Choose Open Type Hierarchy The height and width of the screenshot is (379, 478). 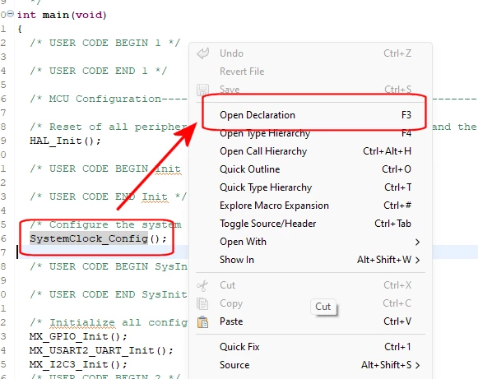[x=310, y=133]
